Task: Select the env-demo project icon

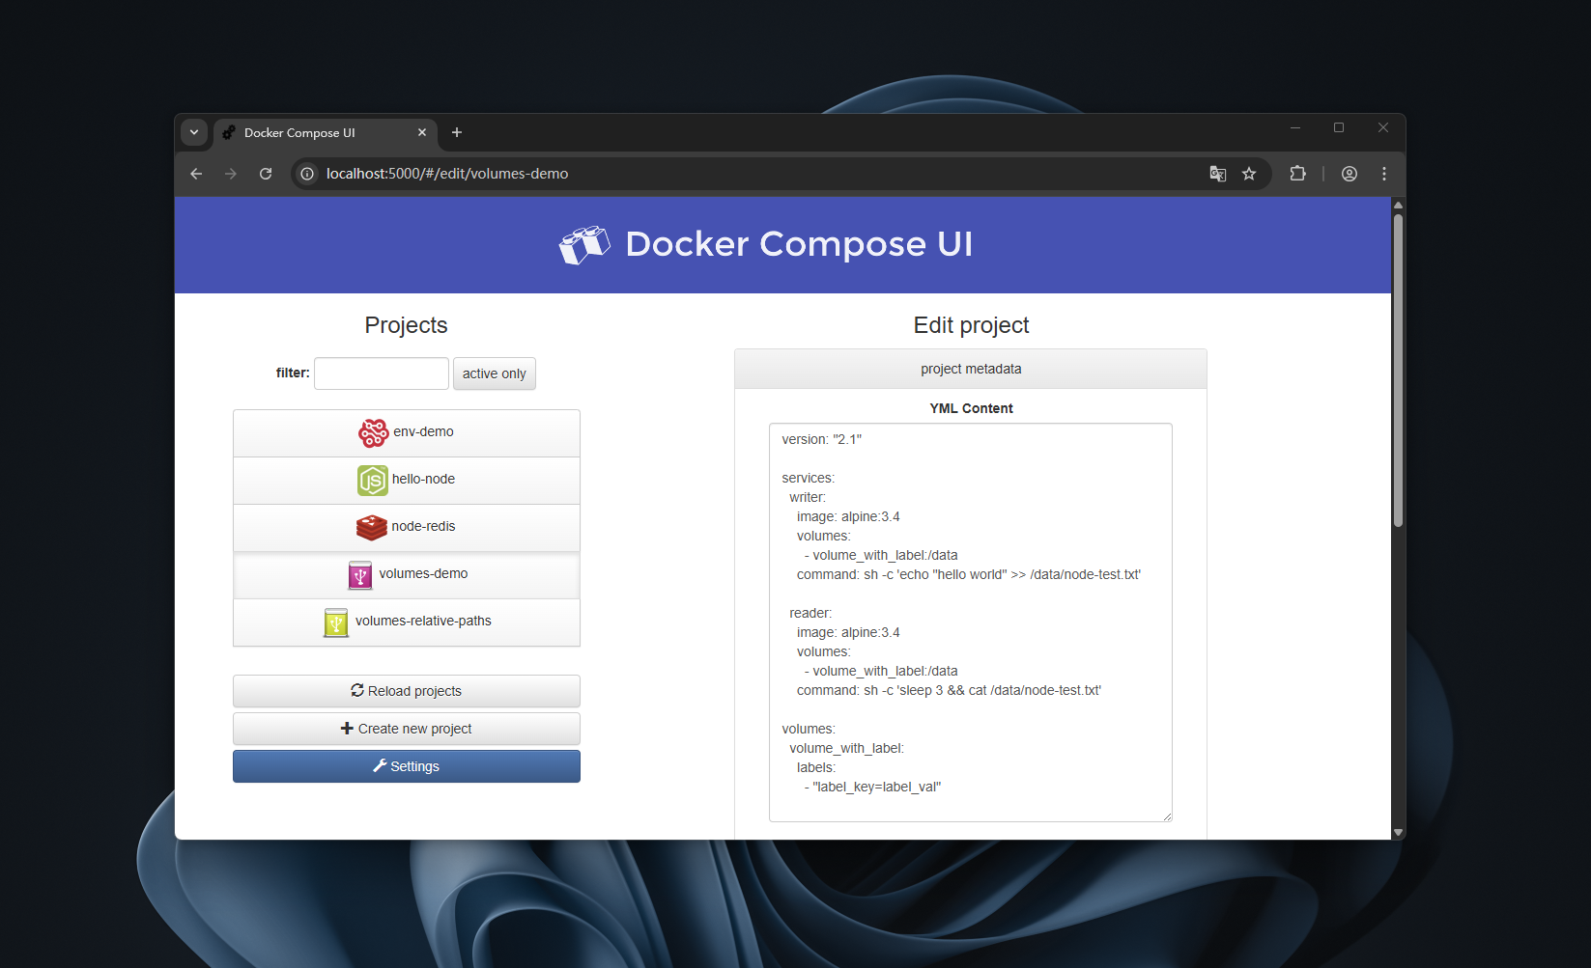Action: (373, 432)
